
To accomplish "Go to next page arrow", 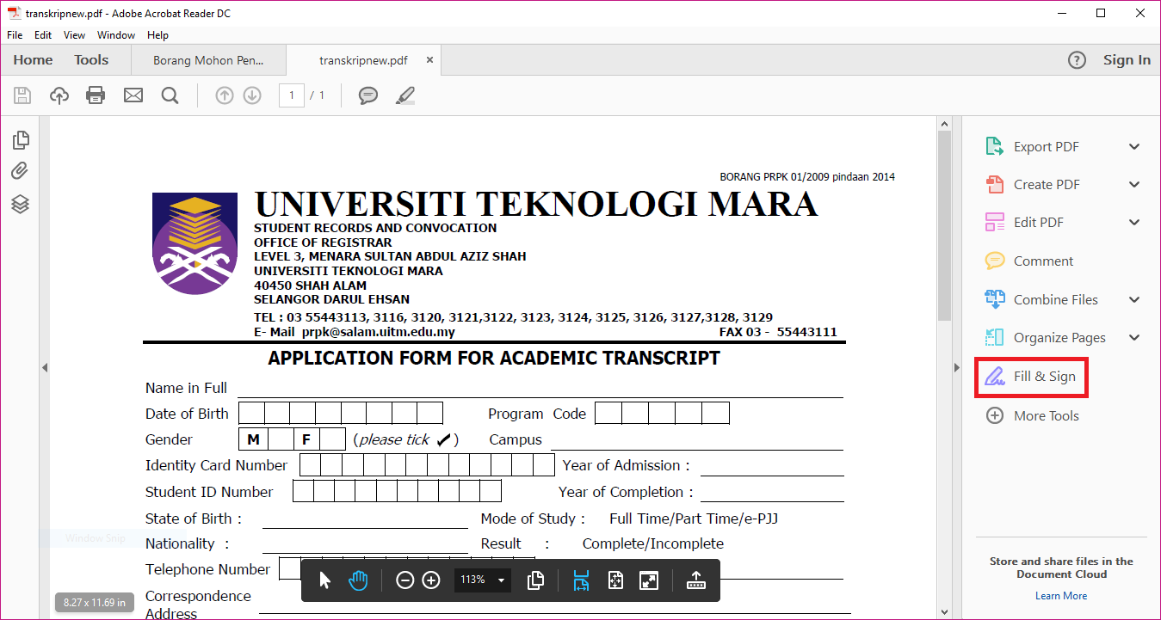I will [252, 95].
